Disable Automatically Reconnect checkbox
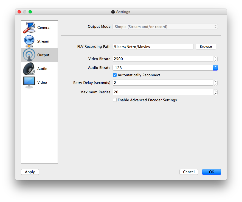 tap(115, 75)
